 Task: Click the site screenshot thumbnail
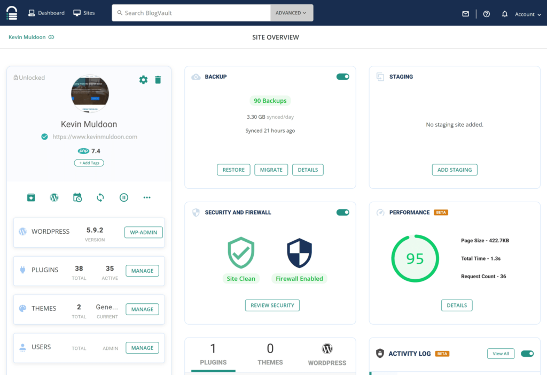[90, 93]
